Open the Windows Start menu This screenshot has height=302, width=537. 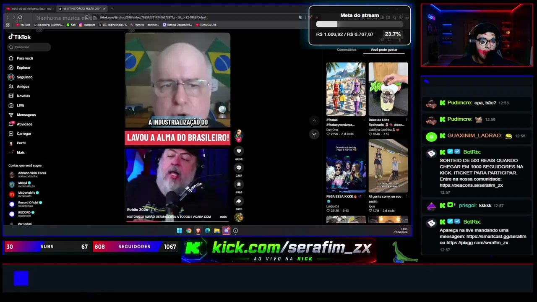tap(180, 231)
